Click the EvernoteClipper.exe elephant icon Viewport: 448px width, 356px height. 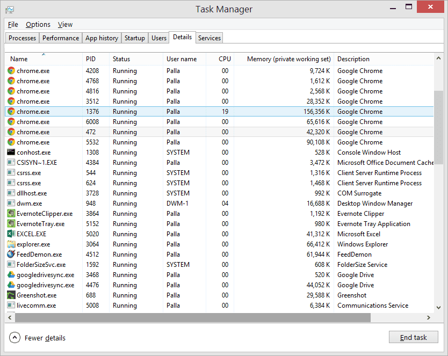pyautogui.click(x=11, y=214)
